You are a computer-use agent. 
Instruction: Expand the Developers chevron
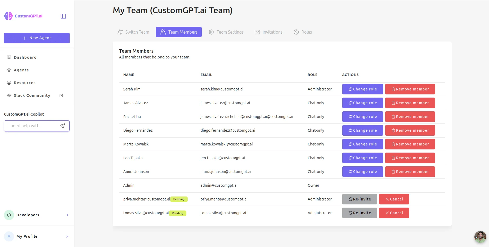[x=67, y=215]
